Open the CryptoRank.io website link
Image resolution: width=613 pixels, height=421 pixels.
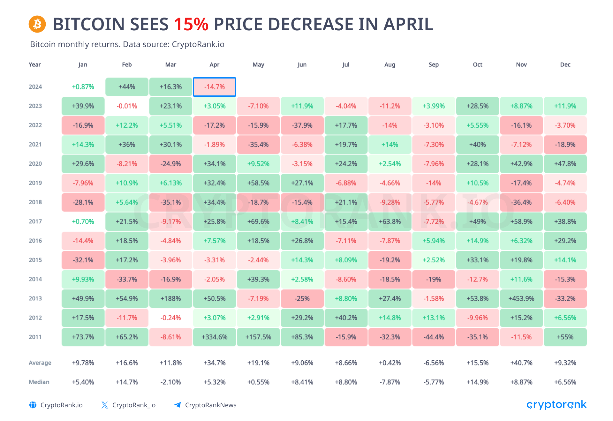(x=61, y=405)
